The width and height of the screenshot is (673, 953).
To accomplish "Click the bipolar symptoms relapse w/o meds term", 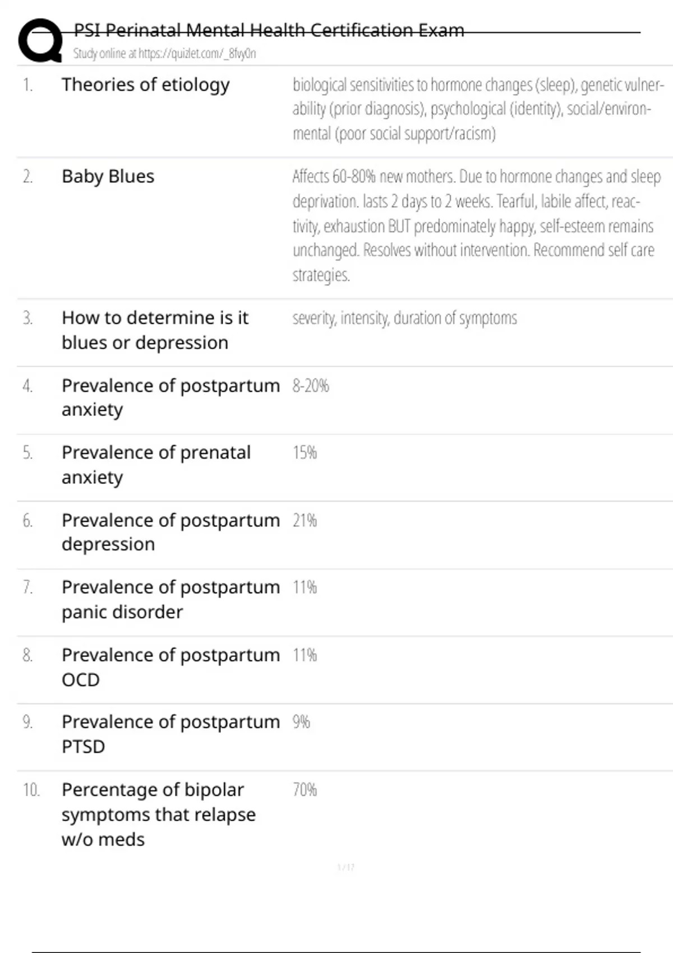I will (x=158, y=815).
